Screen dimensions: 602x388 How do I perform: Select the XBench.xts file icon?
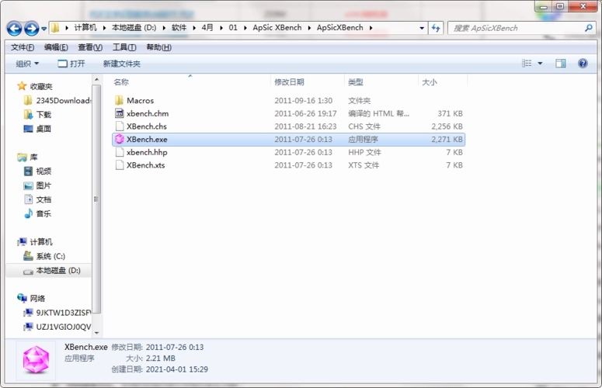[x=120, y=165]
